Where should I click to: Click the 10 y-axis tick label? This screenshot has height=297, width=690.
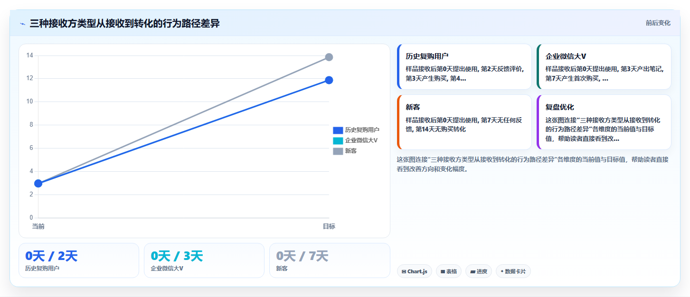point(29,102)
